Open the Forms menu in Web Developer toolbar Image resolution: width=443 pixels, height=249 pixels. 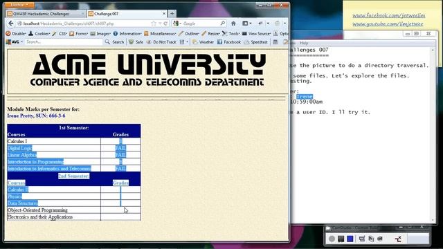[78, 34]
